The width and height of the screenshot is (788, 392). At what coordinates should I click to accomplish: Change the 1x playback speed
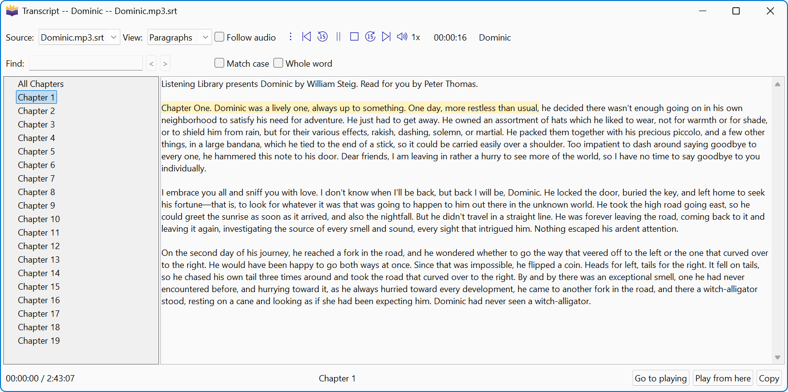[x=415, y=37]
